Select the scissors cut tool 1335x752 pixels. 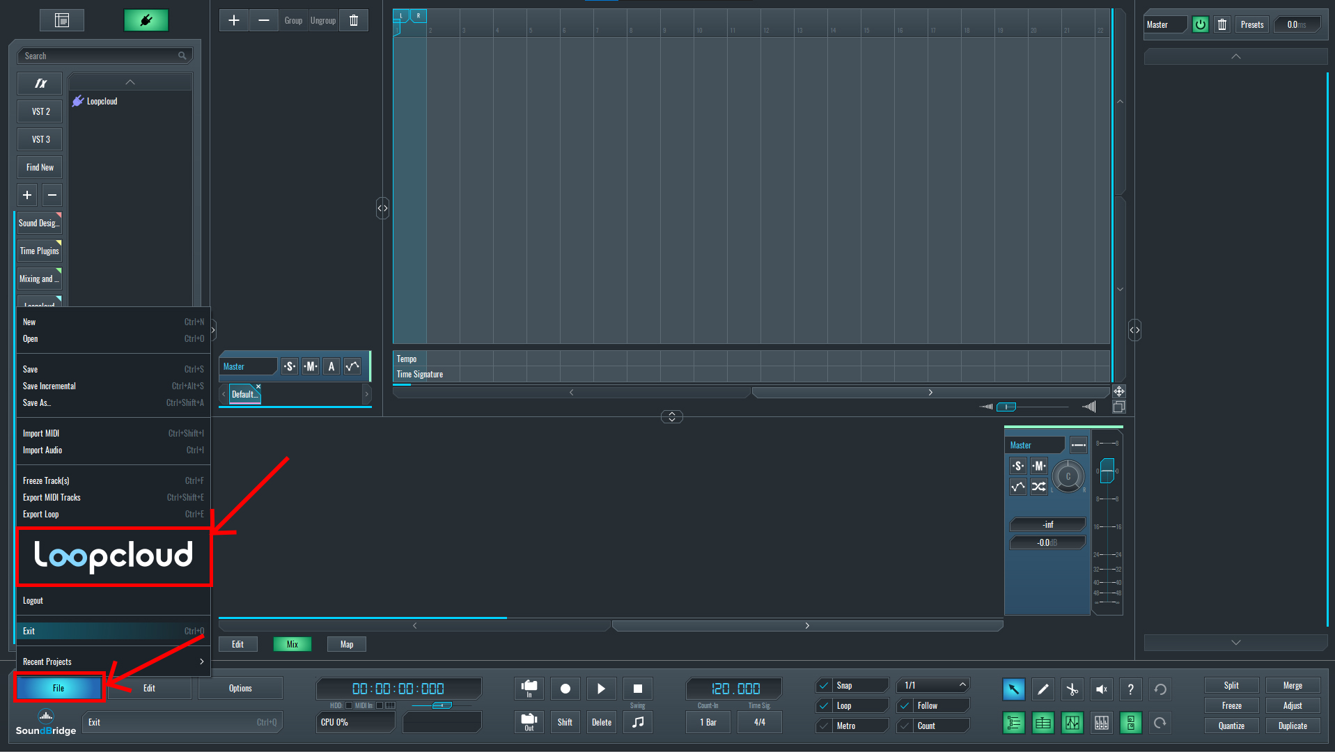point(1072,689)
